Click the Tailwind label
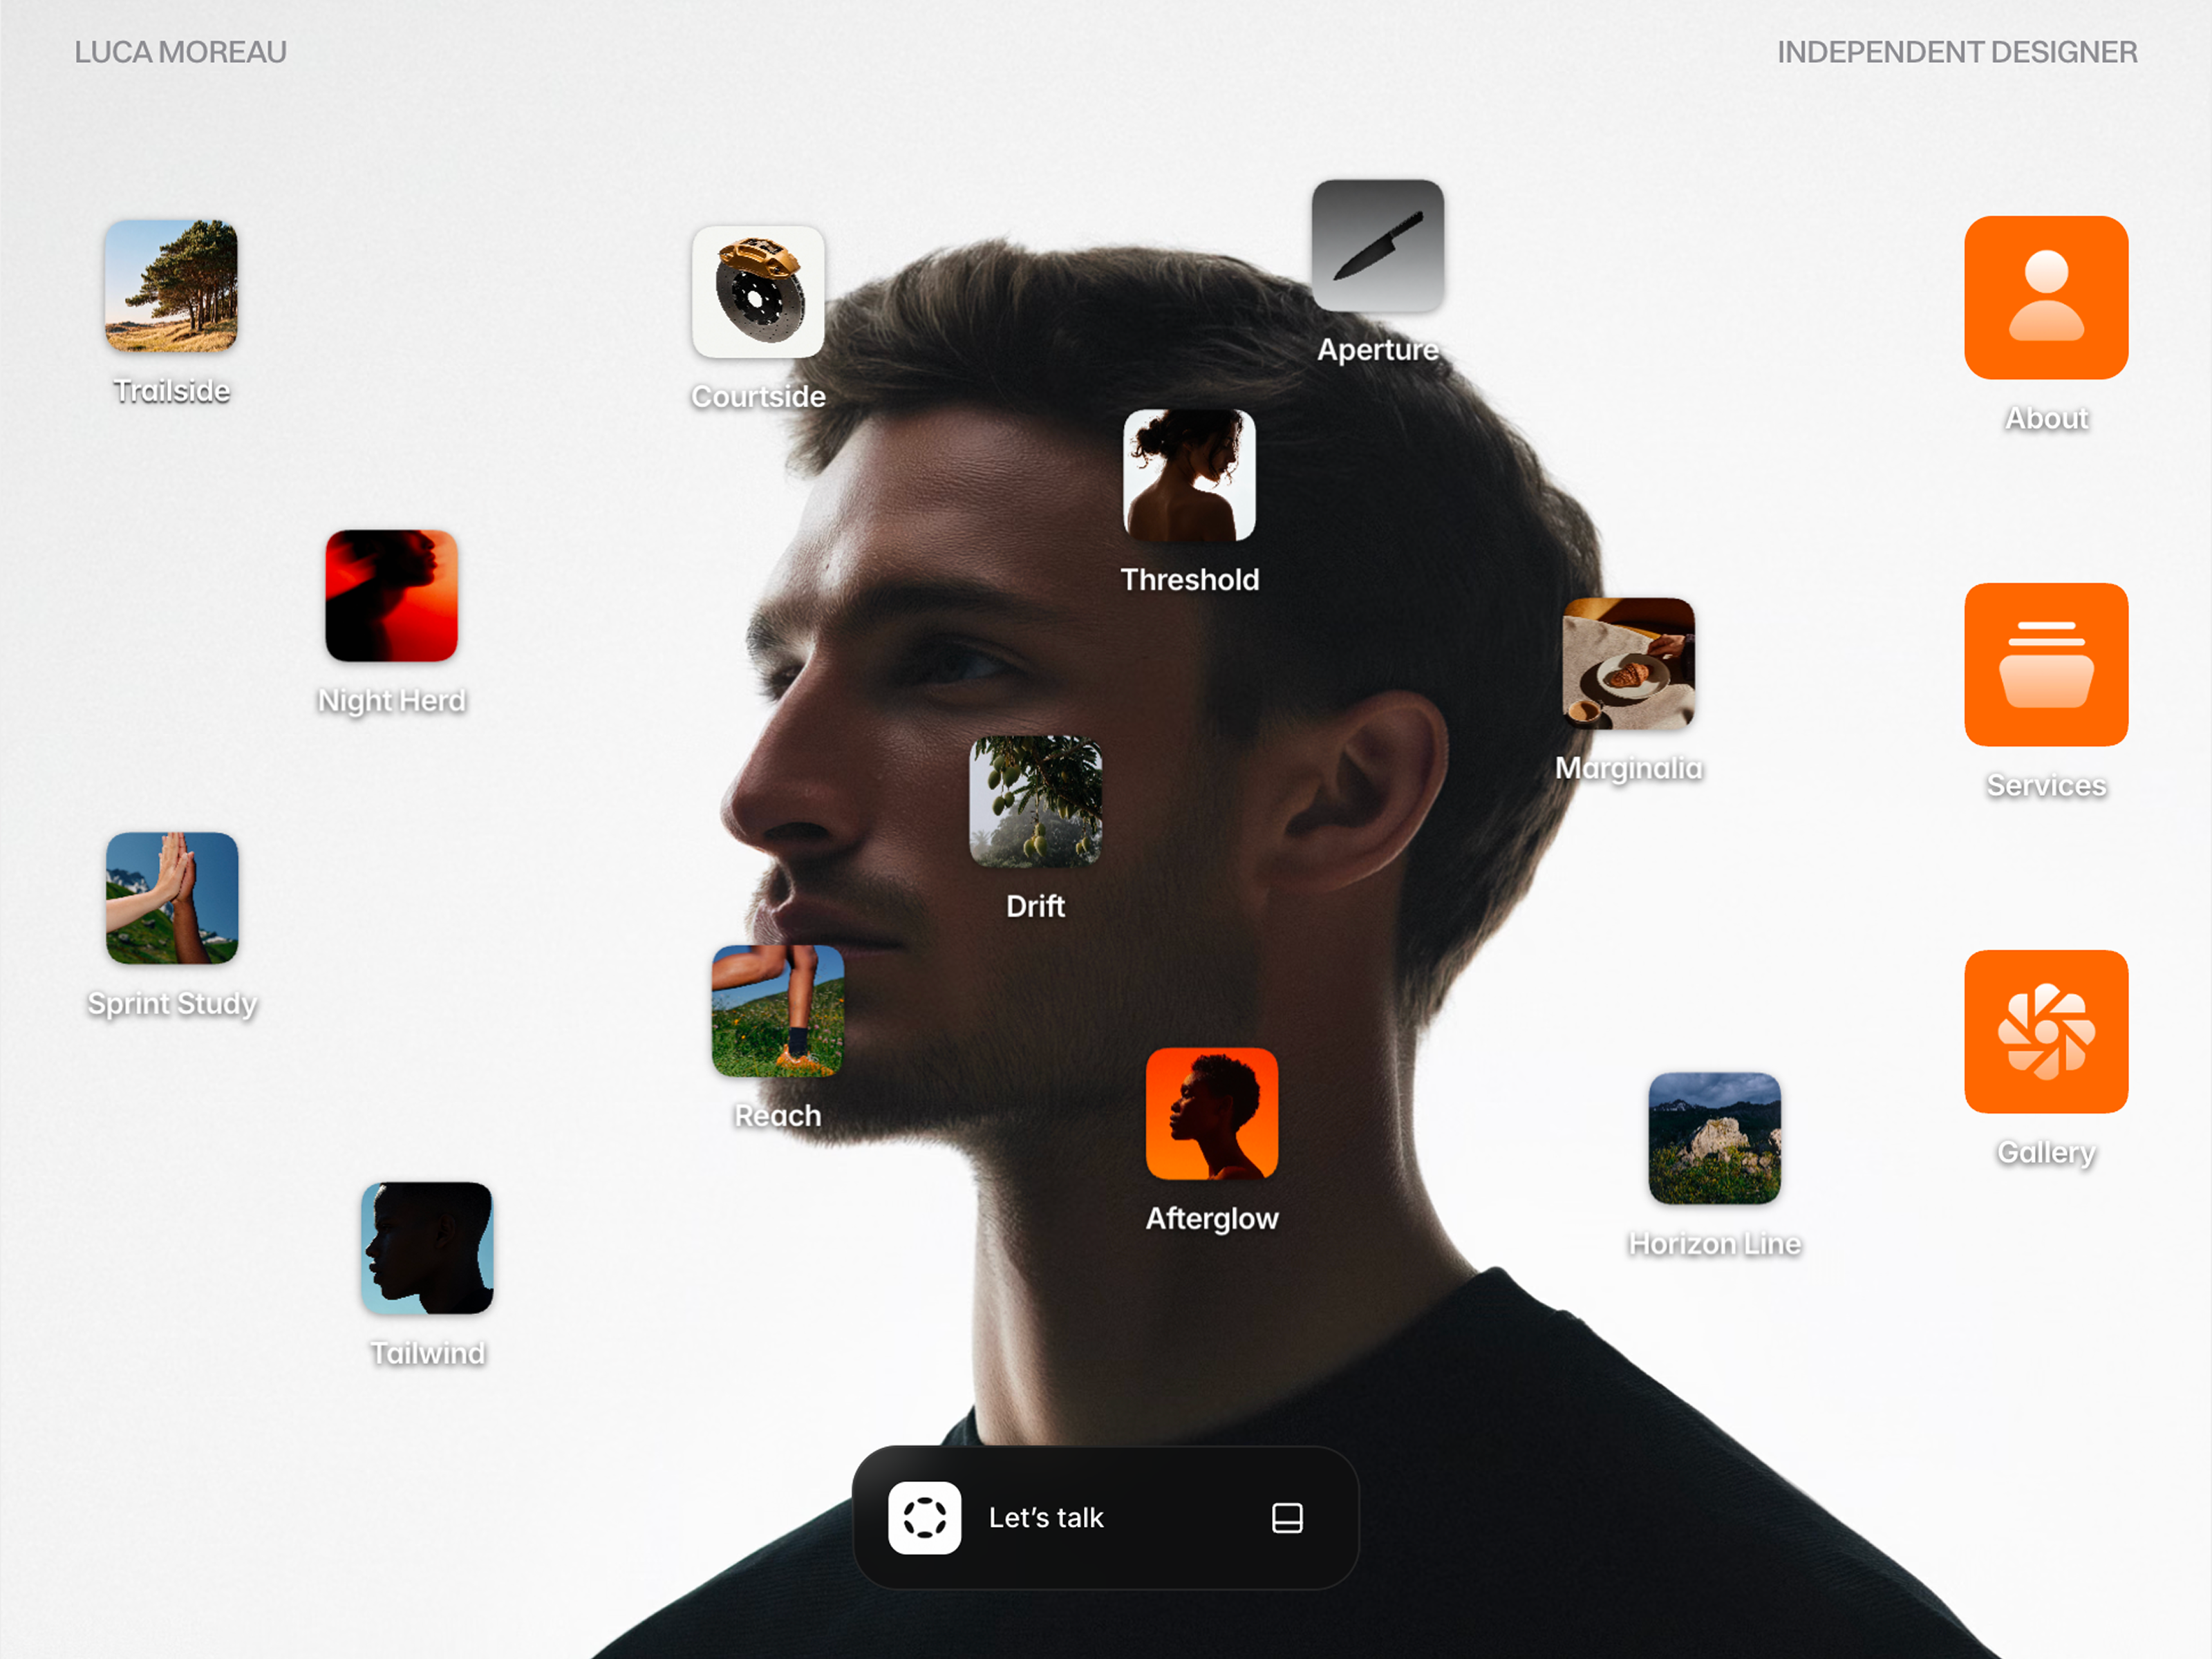Screen dimensions: 2212x1659 coord(427,1353)
